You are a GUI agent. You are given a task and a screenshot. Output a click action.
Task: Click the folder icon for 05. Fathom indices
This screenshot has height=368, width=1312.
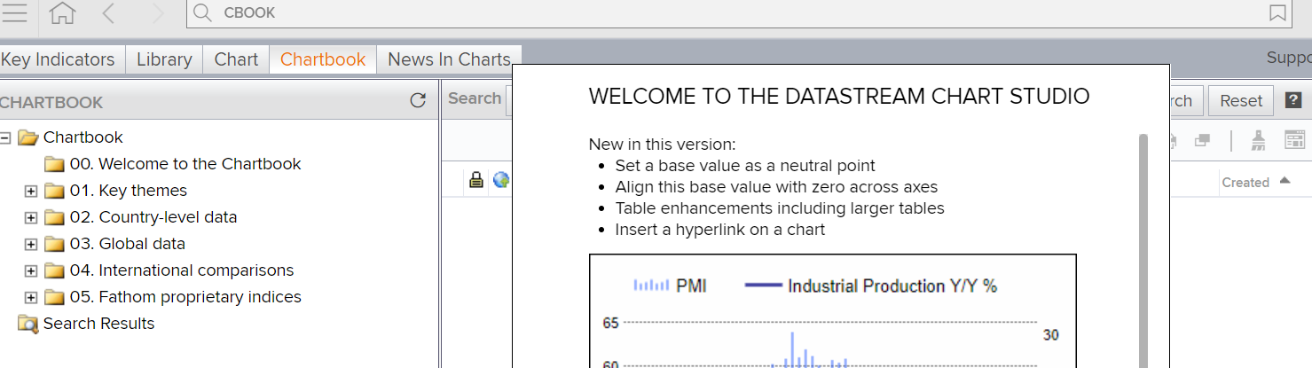[x=55, y=297]
